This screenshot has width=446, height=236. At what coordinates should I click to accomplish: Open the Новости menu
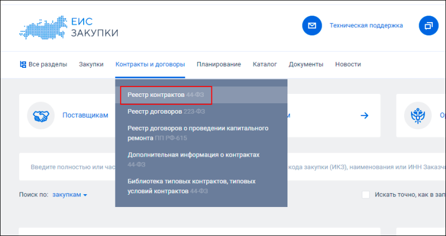point(348,64)
